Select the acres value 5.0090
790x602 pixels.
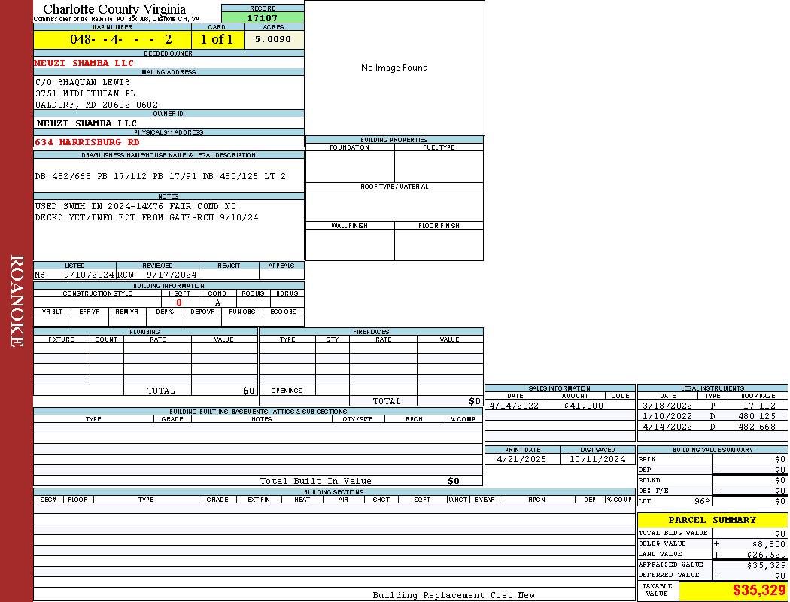pyautogui.click(x=273, y=39)
